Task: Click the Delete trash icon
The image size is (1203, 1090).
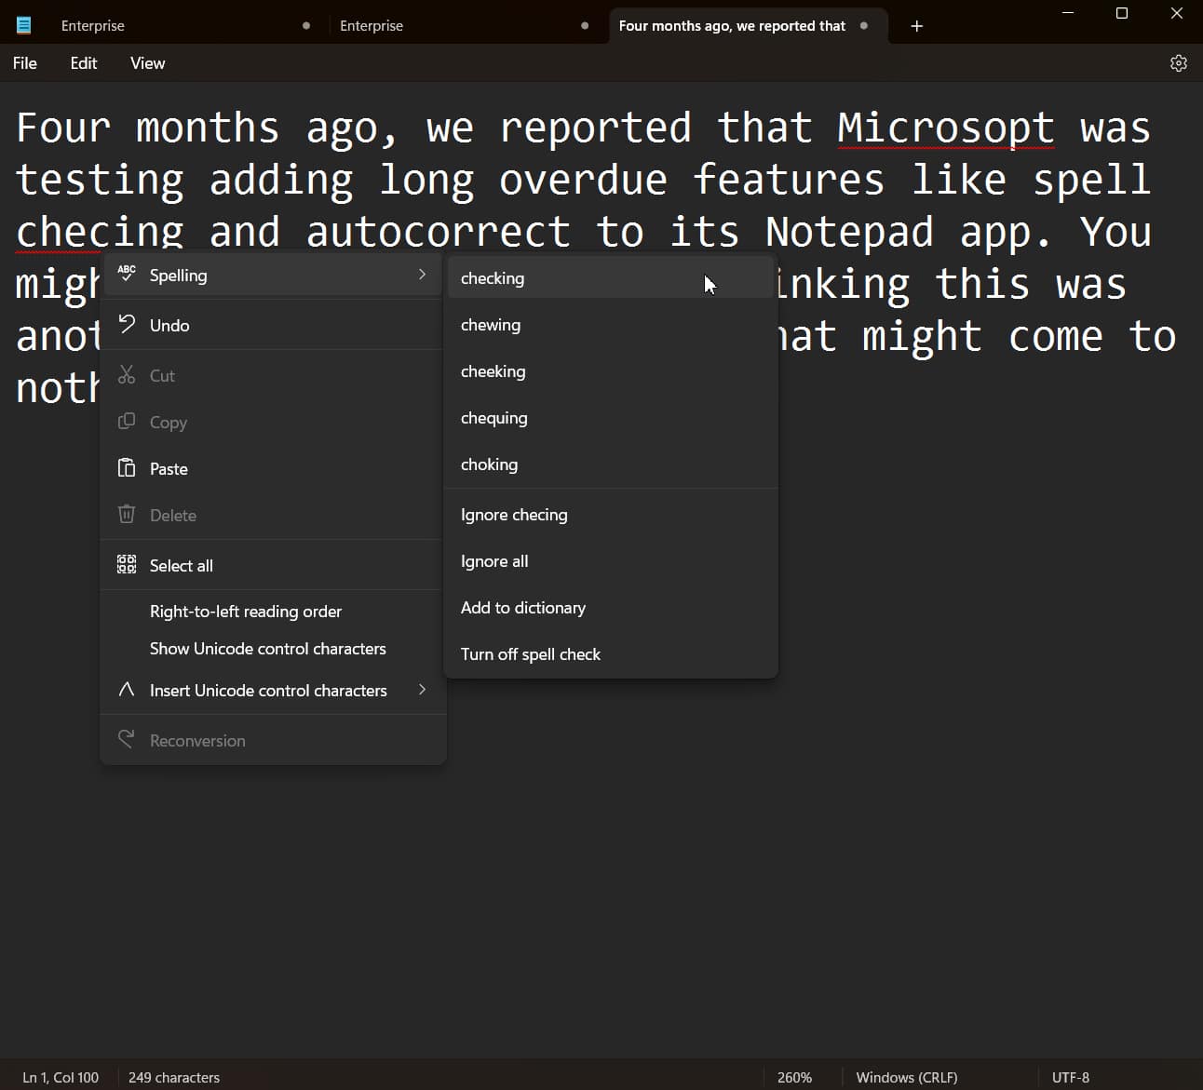Action: (x=127, y=515)
